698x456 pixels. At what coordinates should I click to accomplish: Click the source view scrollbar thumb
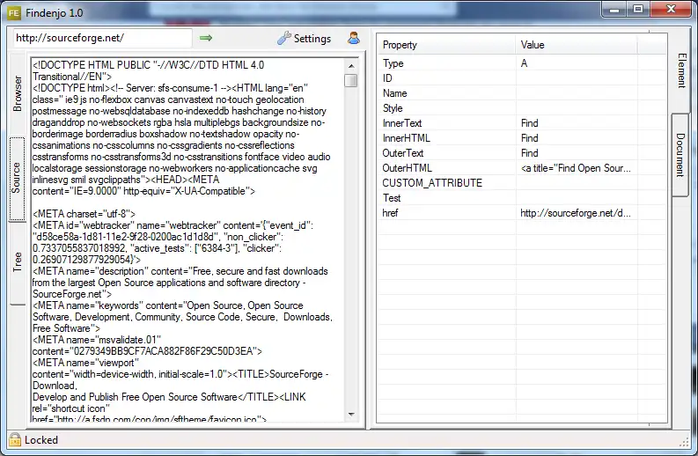tap(351, 80)
